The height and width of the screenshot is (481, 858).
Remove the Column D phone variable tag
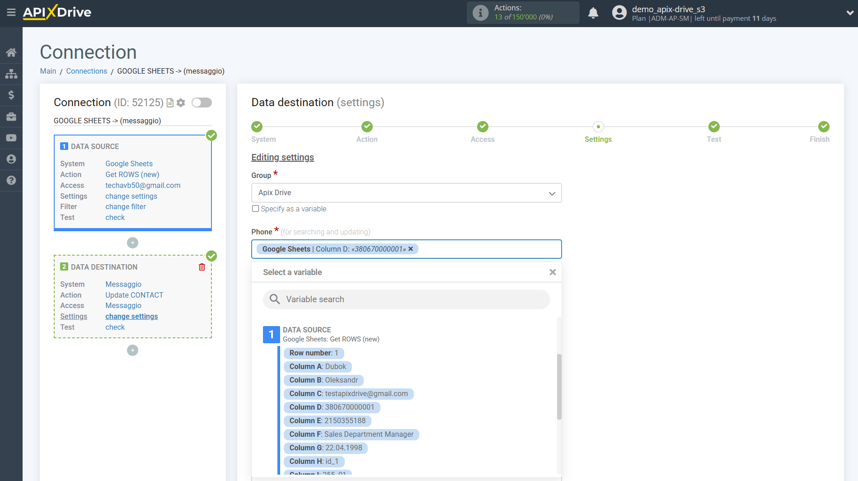[x=411, y=249]
